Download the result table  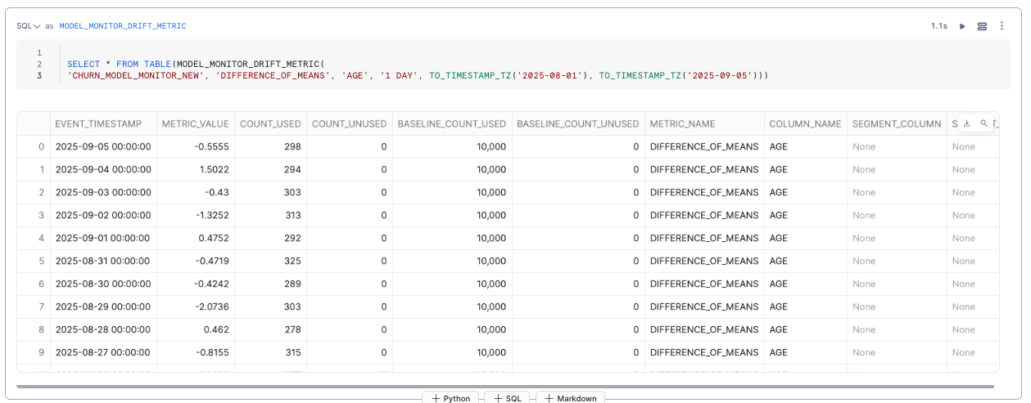click(x=966, y=123)
